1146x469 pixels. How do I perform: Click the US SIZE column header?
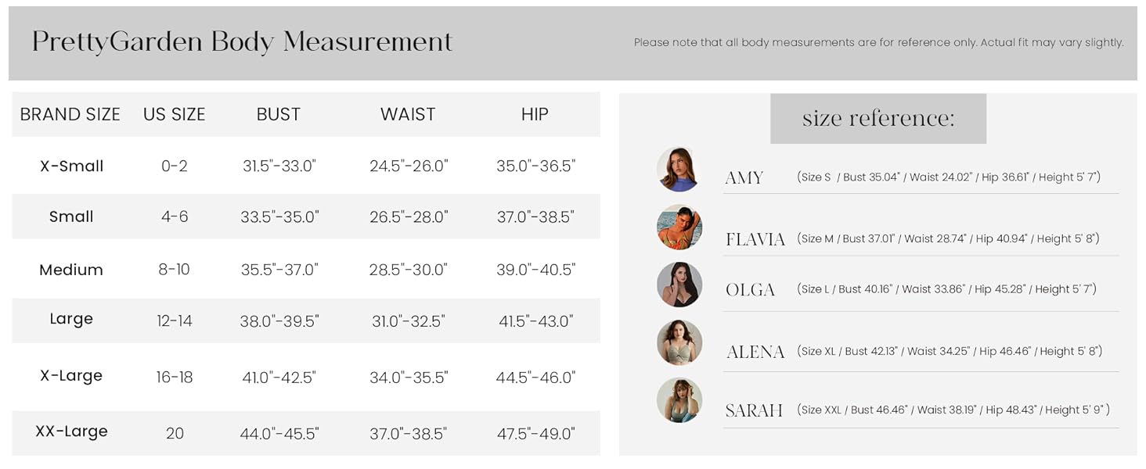(x=174, y=115)
